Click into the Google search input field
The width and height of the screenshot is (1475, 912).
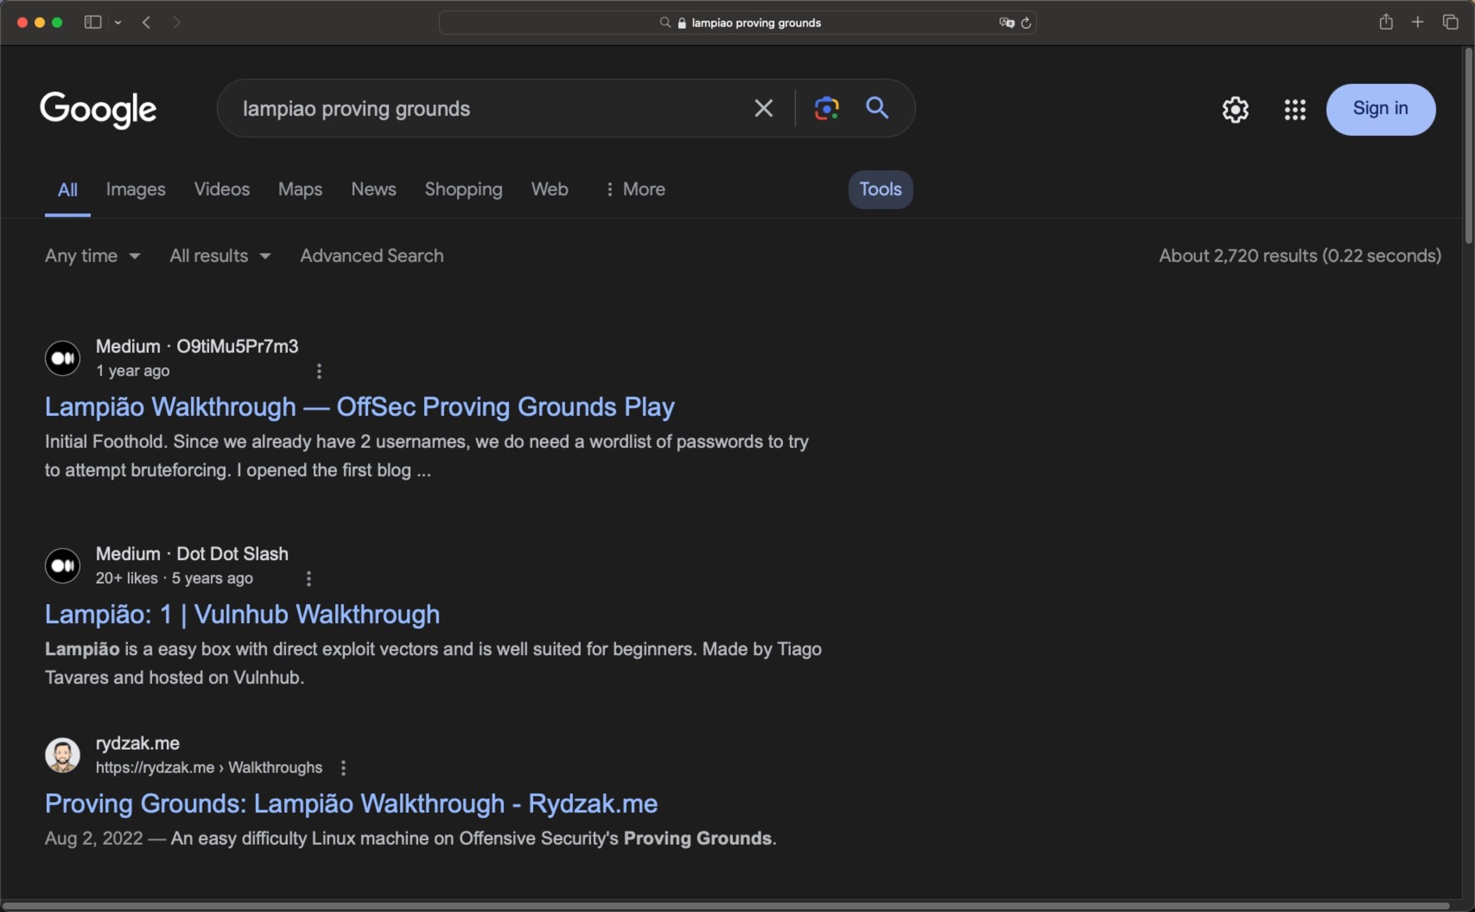point(483,109)
